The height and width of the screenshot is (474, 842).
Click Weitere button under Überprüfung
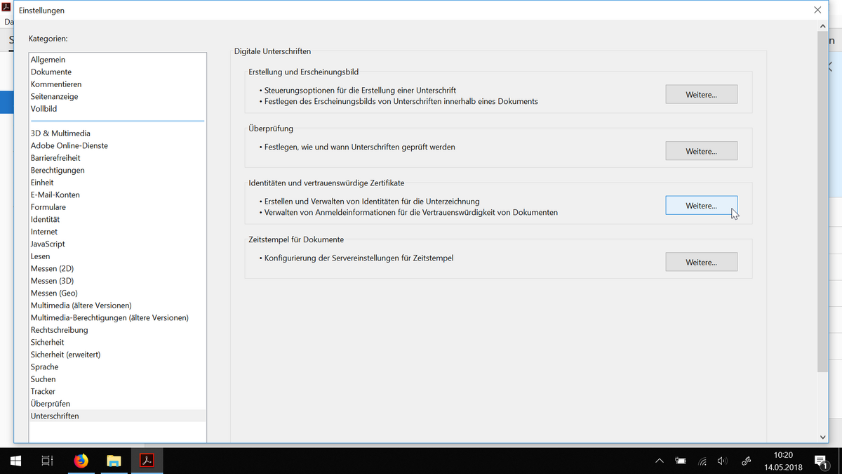pyautogui.click(x=701, y=151)
